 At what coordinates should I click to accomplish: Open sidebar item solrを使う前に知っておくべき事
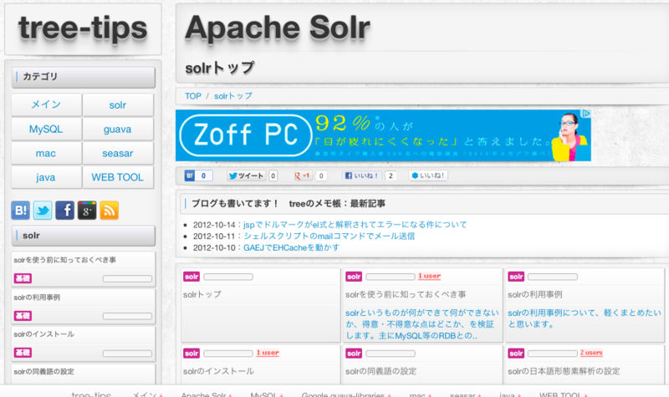tap(65, 260)
